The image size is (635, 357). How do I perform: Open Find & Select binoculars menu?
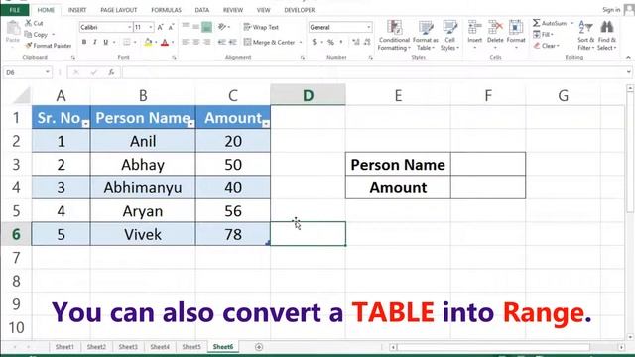coord(606,35)
